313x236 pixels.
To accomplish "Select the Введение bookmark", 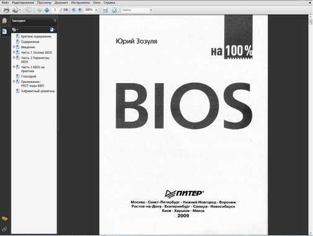I will [x=28, y=47].
